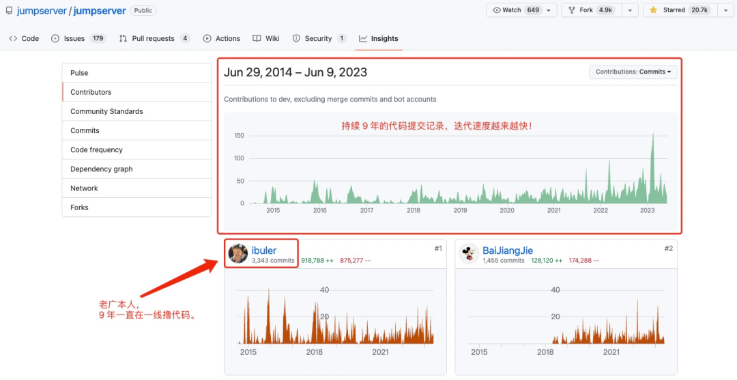The width and height of the screenshot is (737, 380).
Task: Click the main commits area chart
Action: [450, 170]
